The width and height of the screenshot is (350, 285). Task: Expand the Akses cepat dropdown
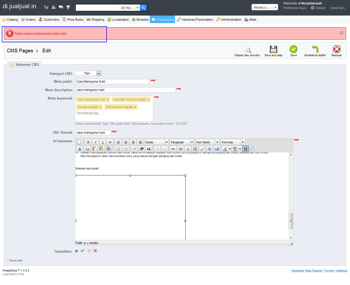click(x=265, y=7)
